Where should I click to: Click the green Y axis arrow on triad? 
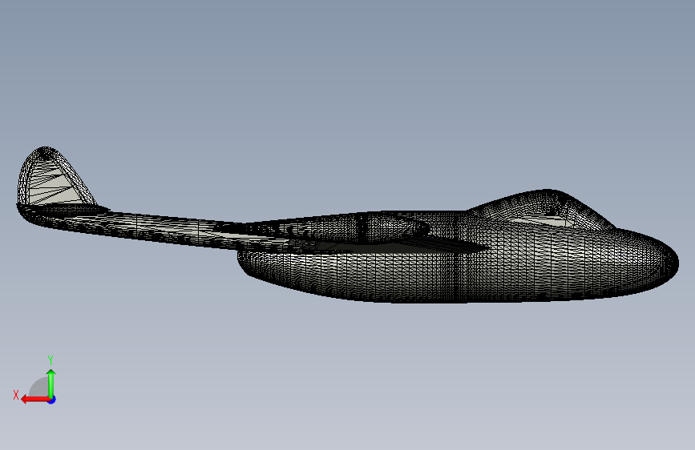(x=51, y=384)
